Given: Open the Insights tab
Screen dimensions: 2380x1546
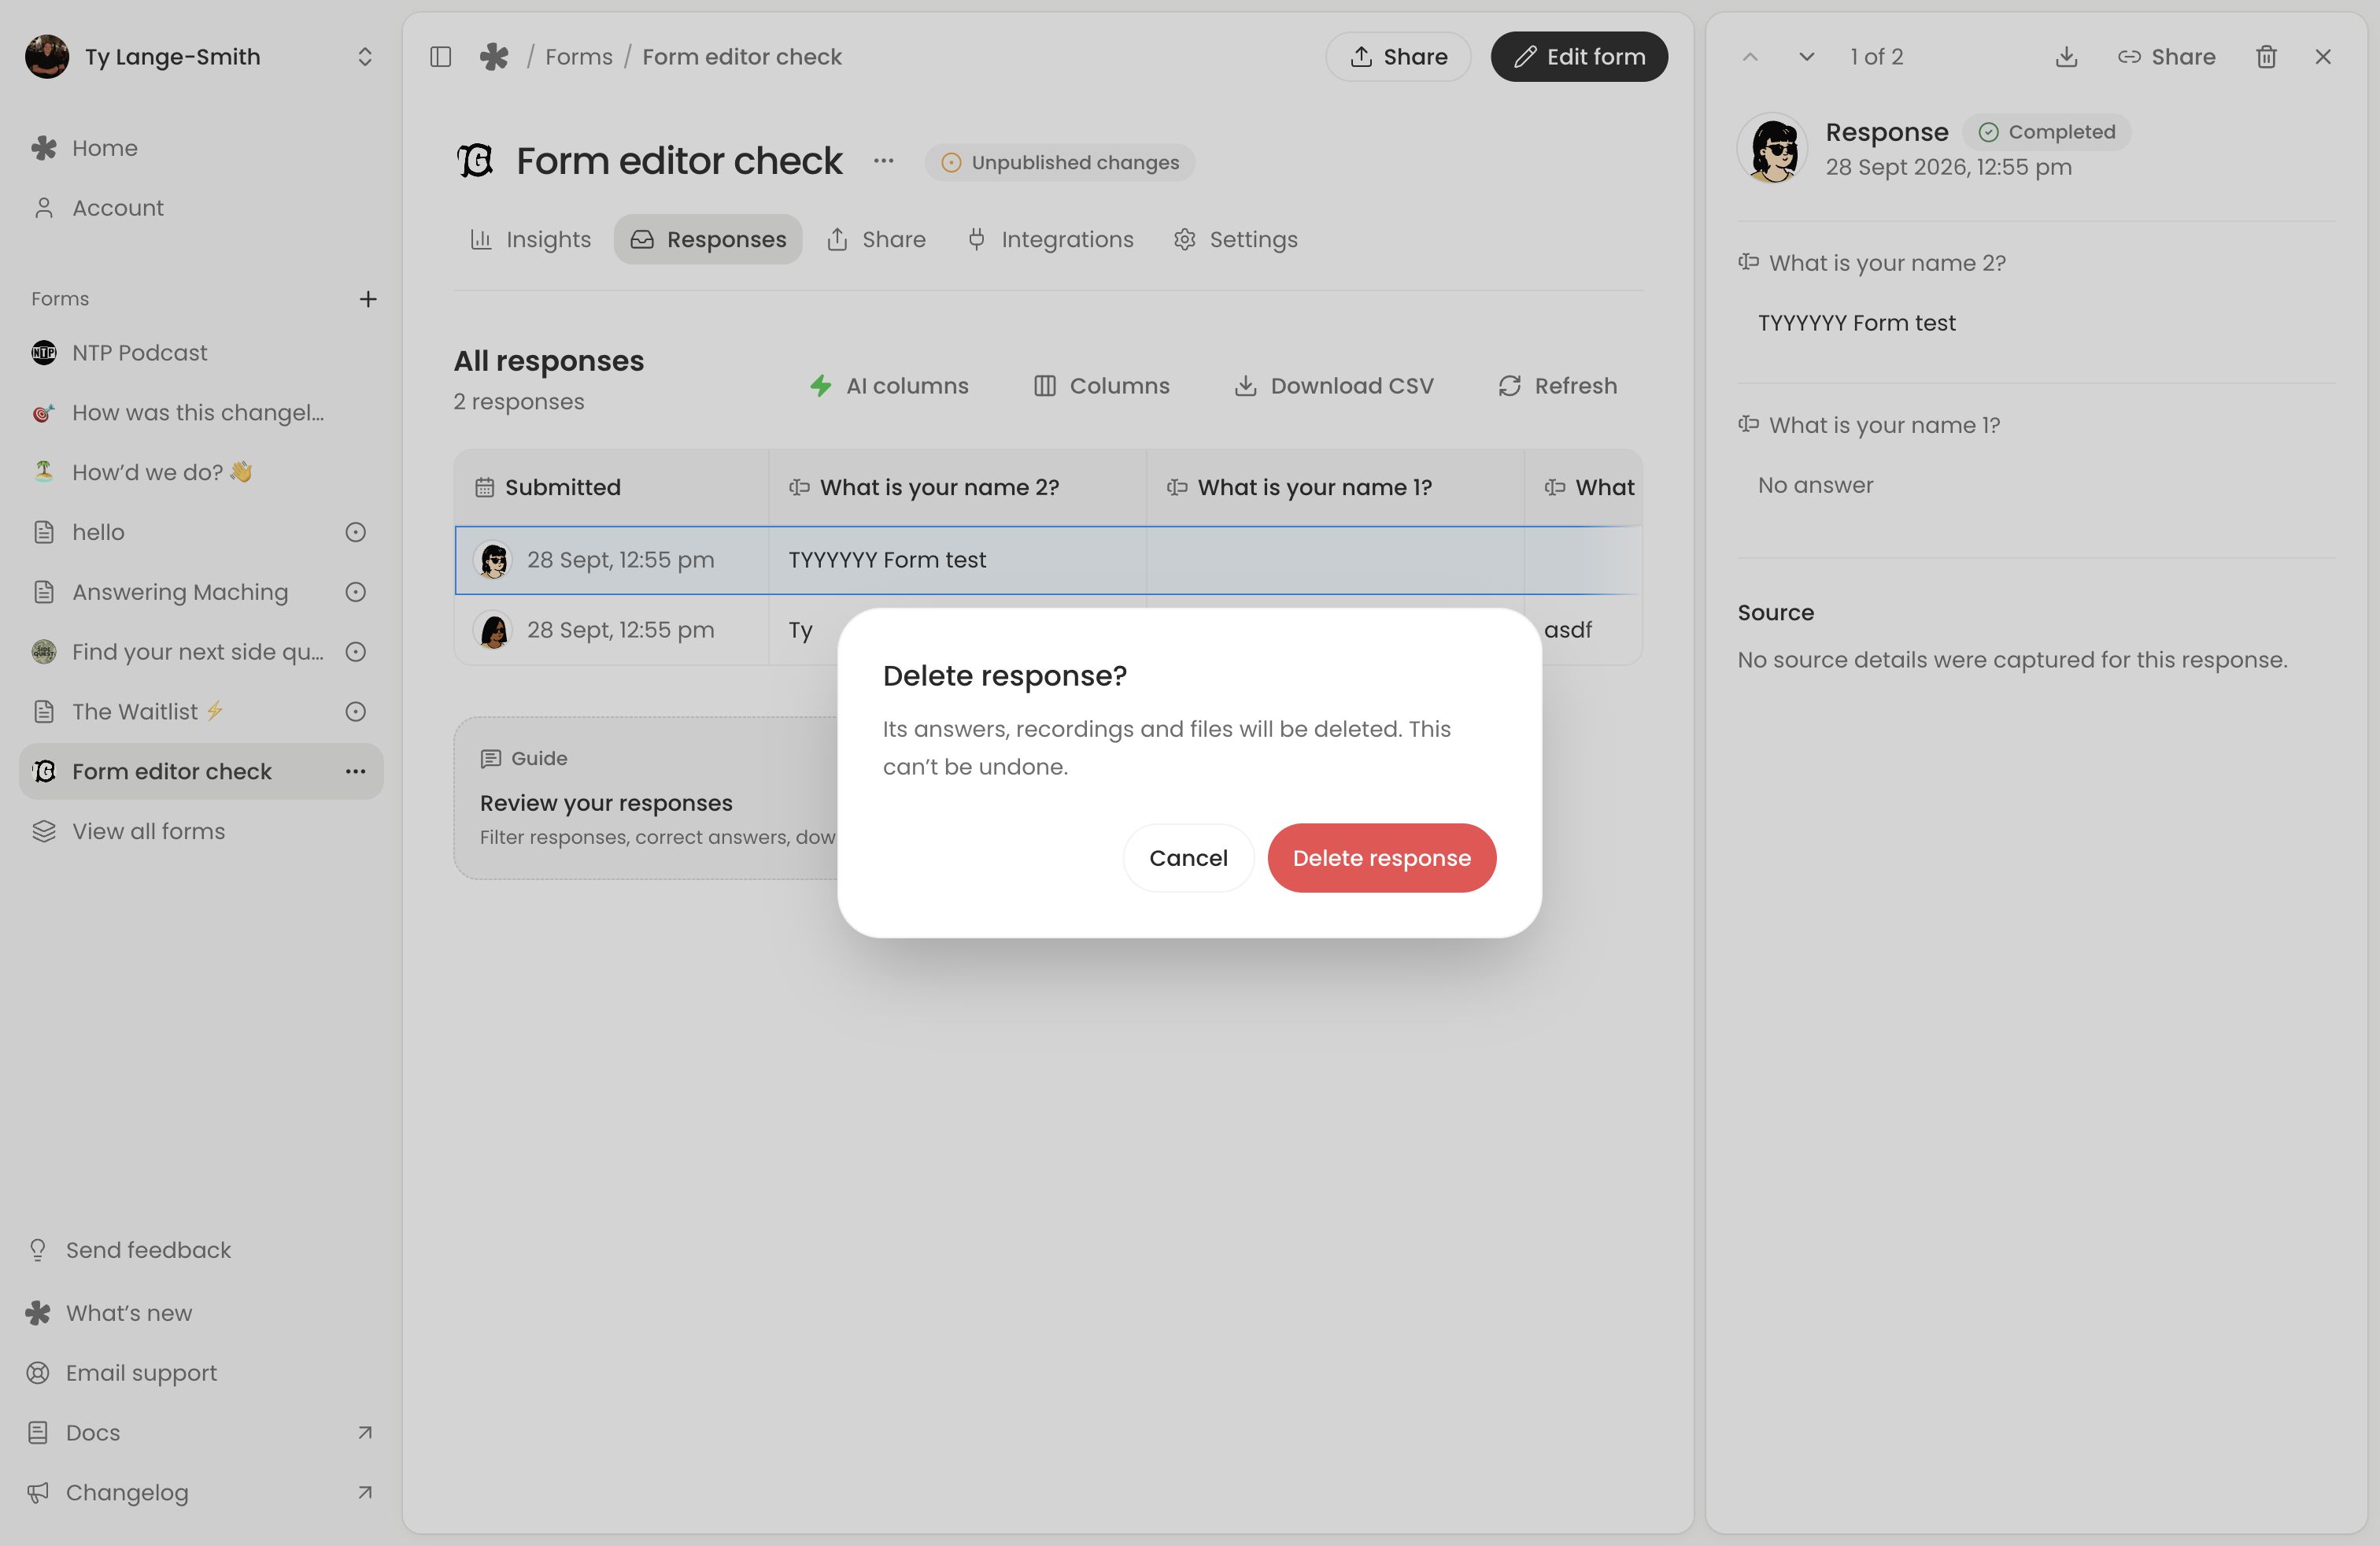Looking at the screenshot, I should pyautogui.click(x=531, y=240).
